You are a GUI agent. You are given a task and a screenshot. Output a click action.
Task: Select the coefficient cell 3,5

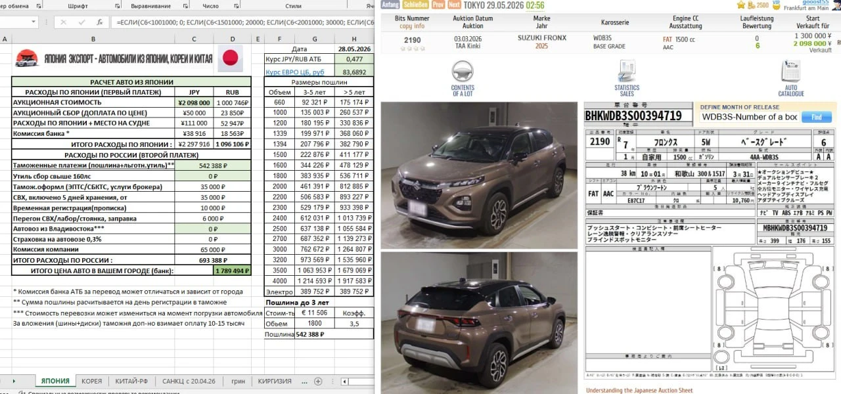tap(354, 324)
